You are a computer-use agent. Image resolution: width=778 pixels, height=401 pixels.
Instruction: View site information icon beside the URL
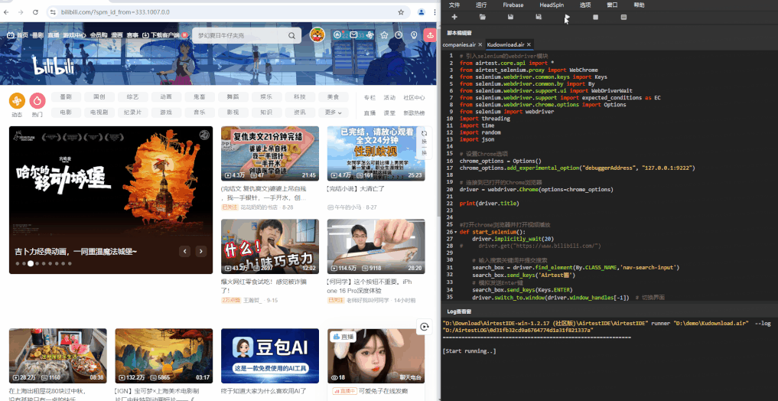click(x=53, y=12)
